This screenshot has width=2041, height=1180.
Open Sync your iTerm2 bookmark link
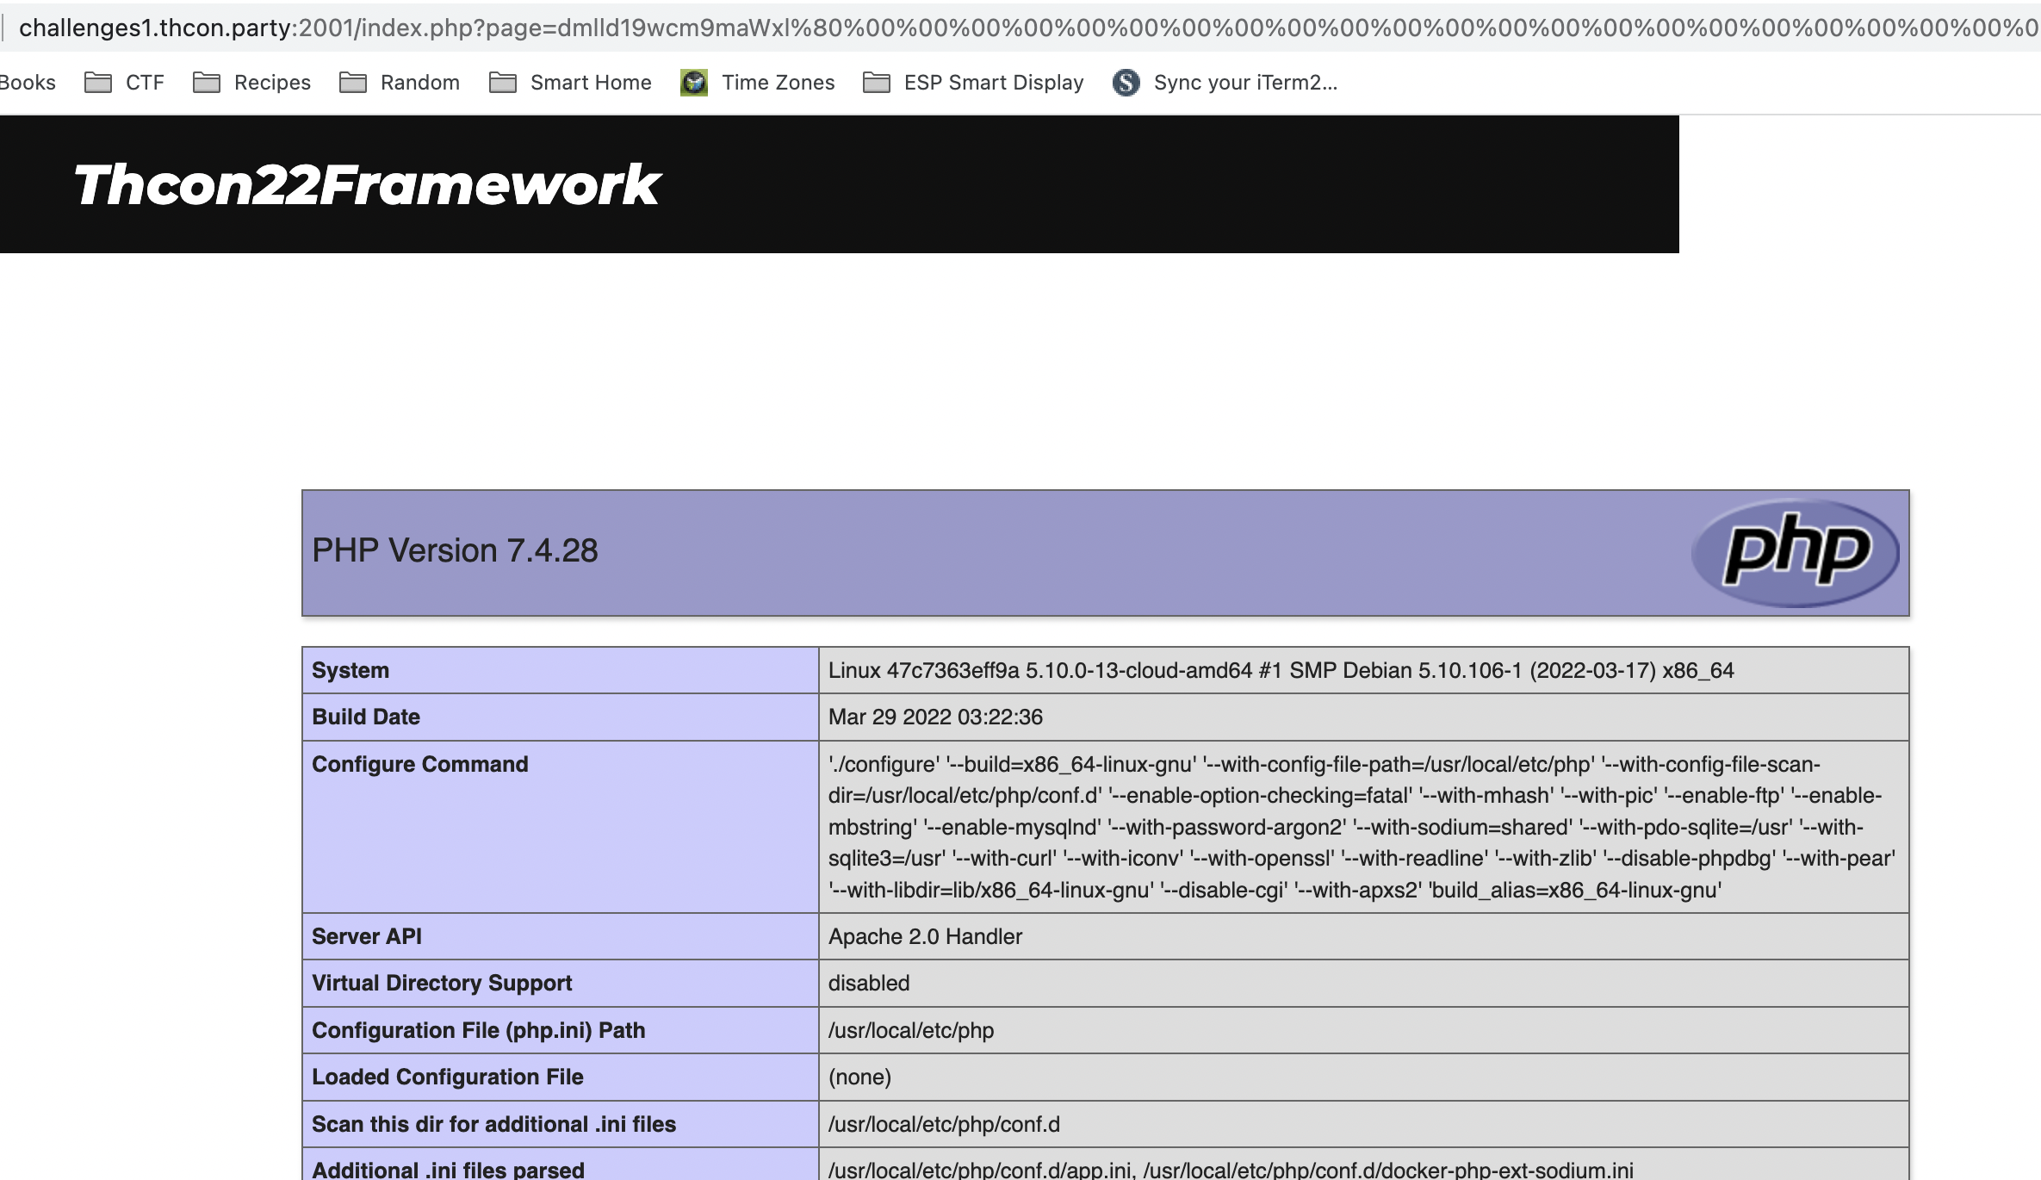(x=1245, y=83)
